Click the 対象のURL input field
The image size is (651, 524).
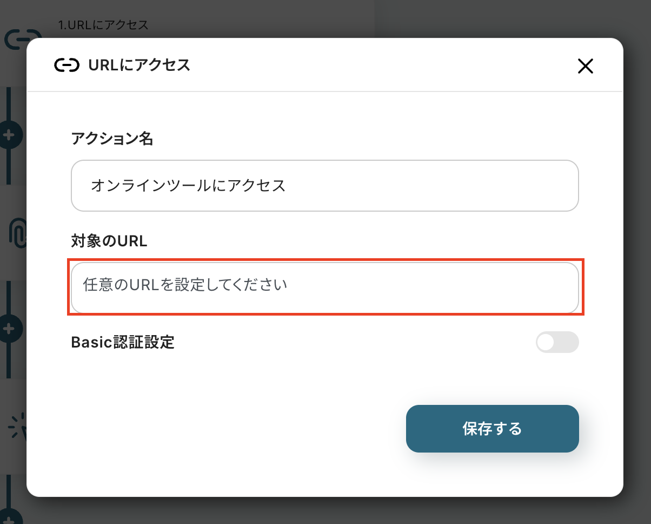coord(324,287)
